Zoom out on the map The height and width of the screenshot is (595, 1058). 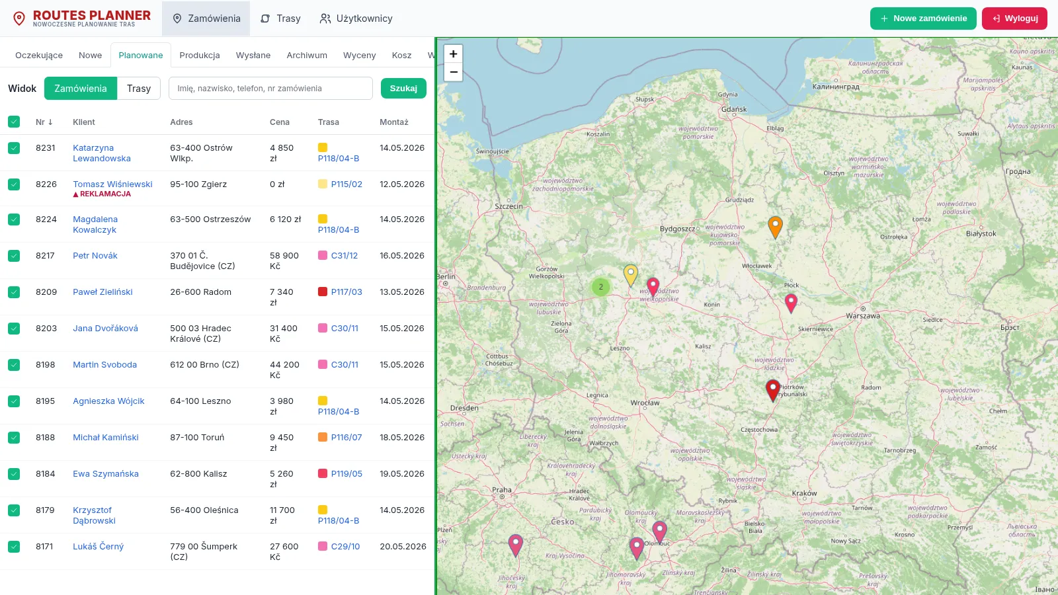pos(453,72)
